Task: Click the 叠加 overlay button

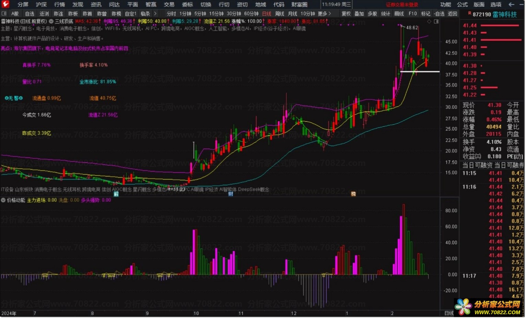Action: tap(359, 14)
